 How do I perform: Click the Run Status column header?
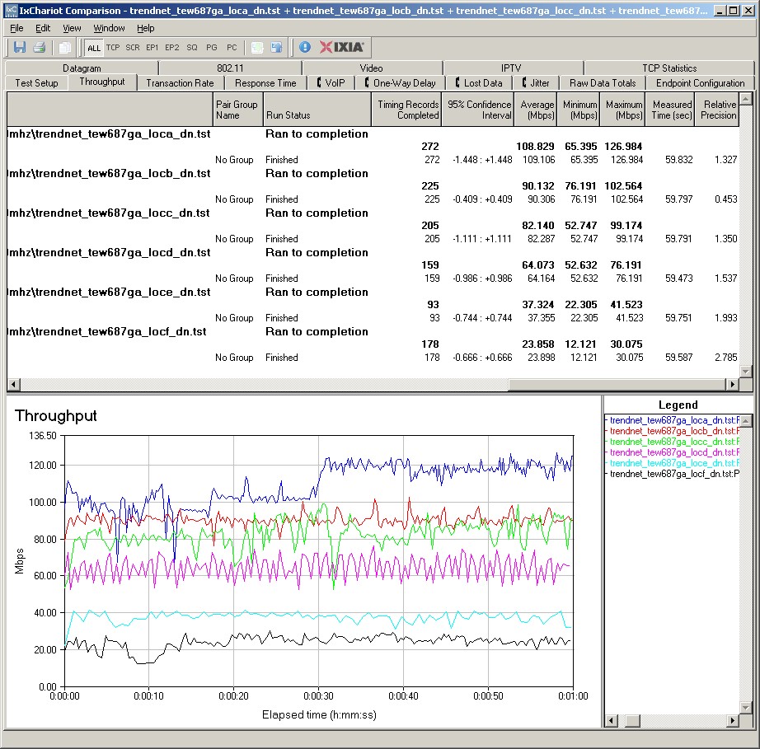[x=317, y=110]
